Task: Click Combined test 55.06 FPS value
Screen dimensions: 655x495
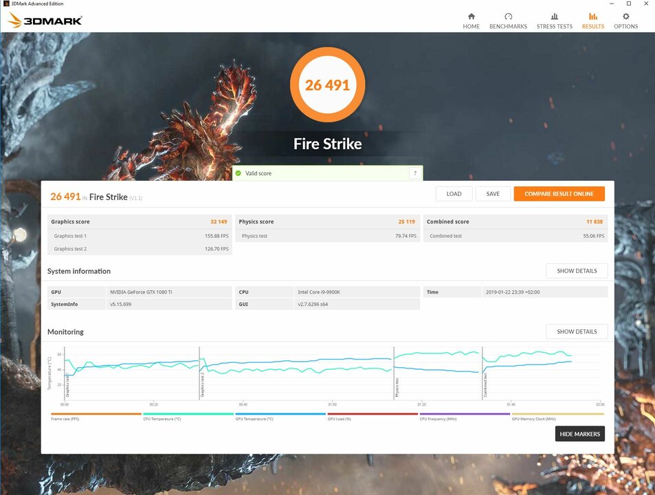Action: pos(594,236)
